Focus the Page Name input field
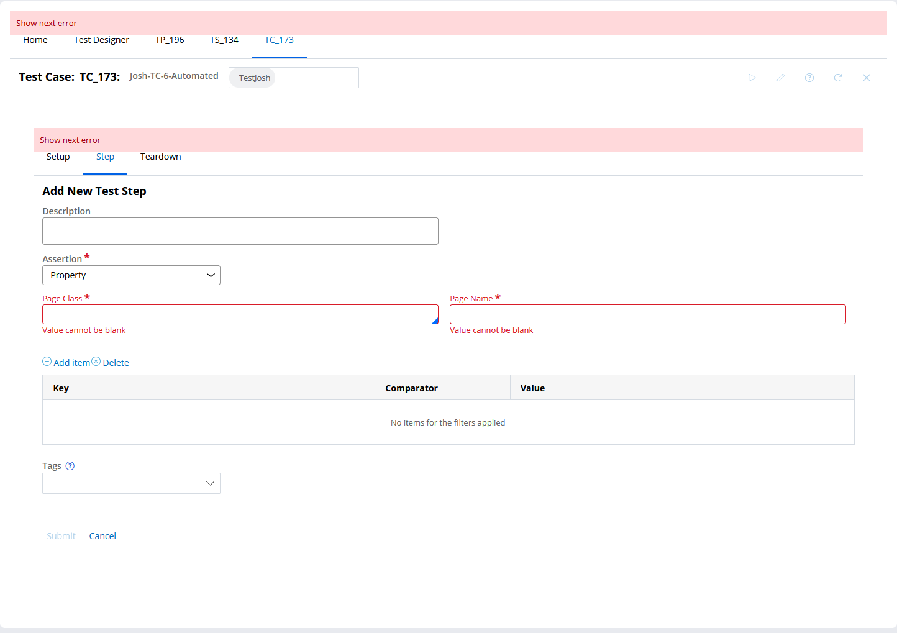This screenshot has width=897, height=633. pos(648,314)
